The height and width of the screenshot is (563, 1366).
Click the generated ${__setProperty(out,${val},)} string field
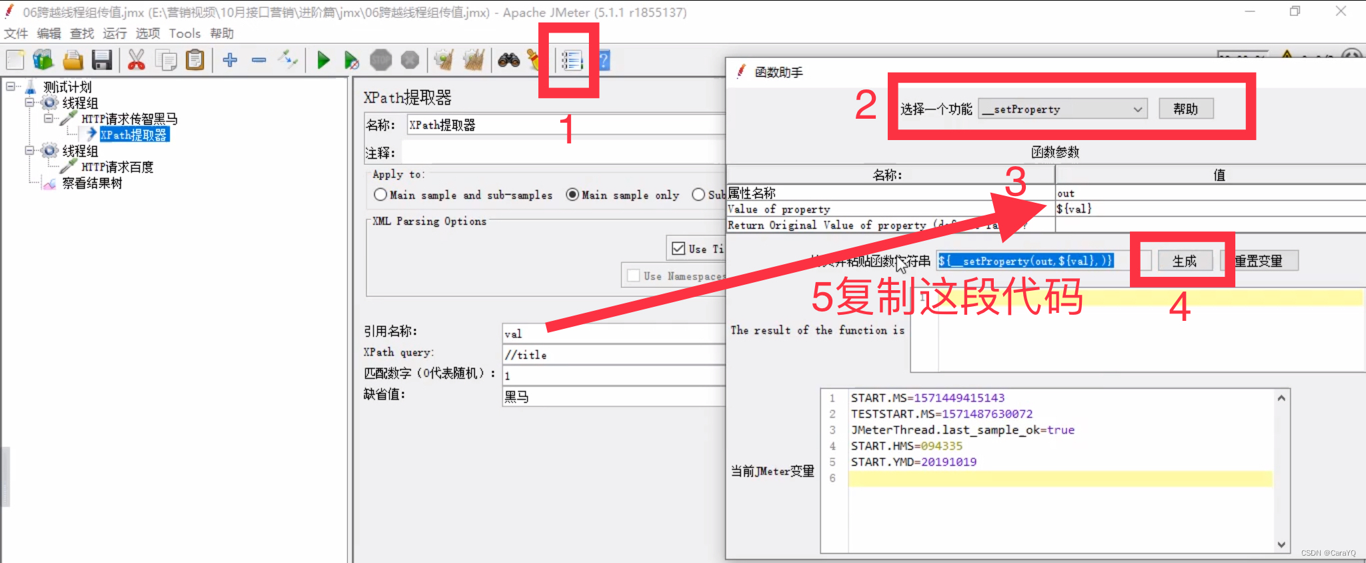pos(1044,261)
